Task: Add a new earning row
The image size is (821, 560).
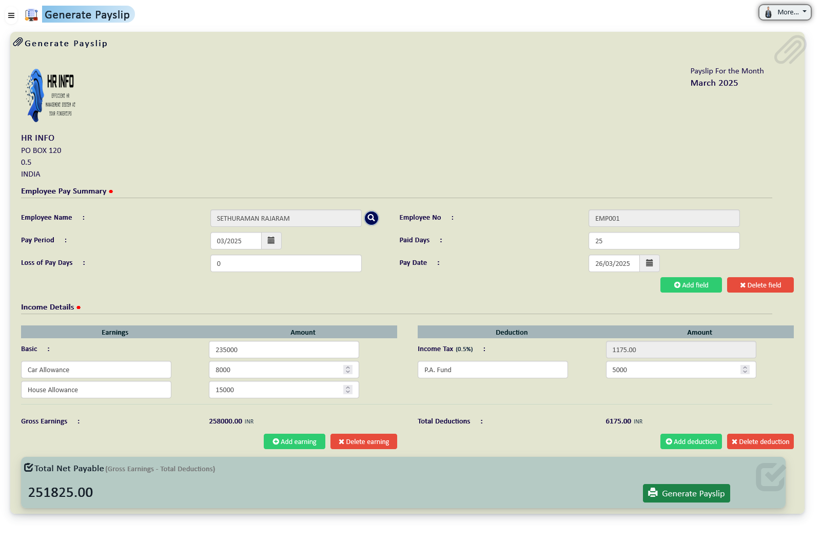Action: 294,441
